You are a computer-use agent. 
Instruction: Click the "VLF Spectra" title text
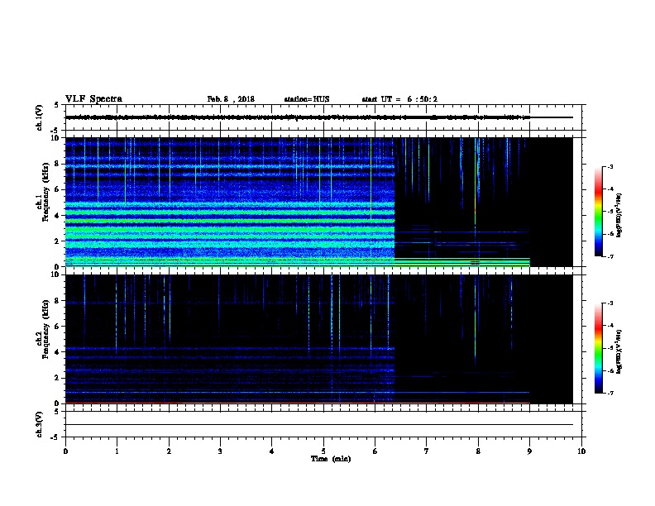tap(93, 99)
